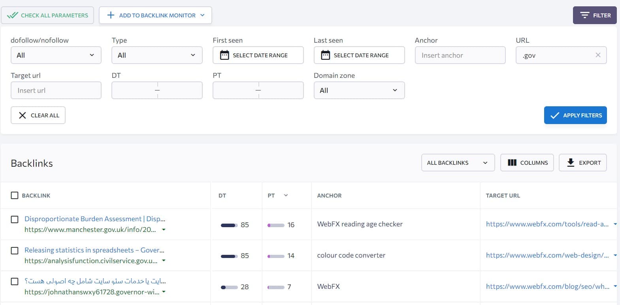Image resolution: width=620 pixels, height=305 pixels.
Task: Check the Disproportionate Burden Assessment row checkbox
Action: point(15,219)
